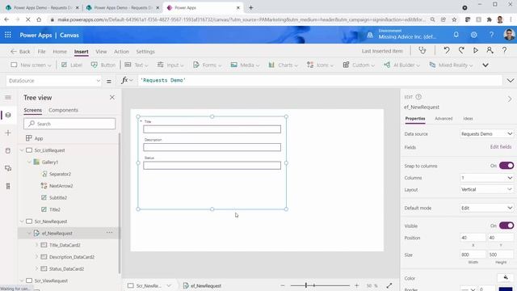The height and width of the screenshot is (291, 517).
Task: Open the Home ribbon tab
Action: click(x=60, y=52)
